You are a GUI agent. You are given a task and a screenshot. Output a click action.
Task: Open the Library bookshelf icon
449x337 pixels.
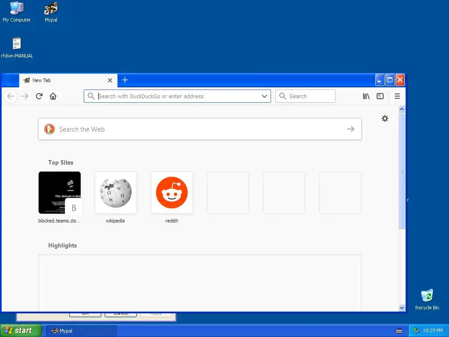(366, 96)
